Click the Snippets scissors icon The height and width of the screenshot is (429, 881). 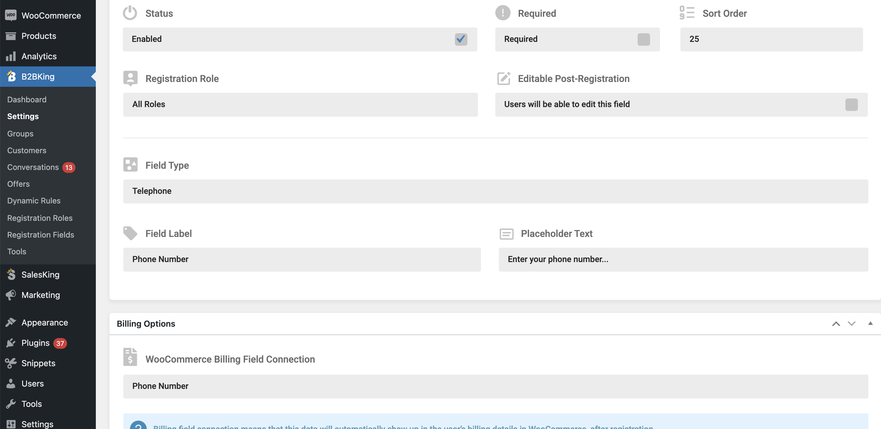click(10, 363)
